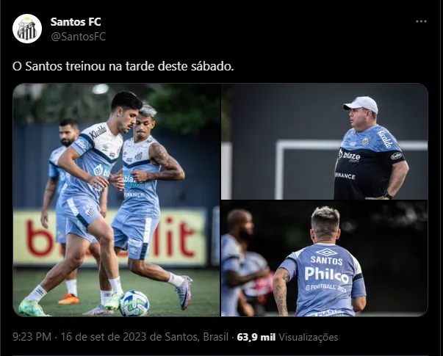The width and height of the screenshot is (443, 356).
Task: Click the tweet text about Saturday training
Action: (123, 66)
